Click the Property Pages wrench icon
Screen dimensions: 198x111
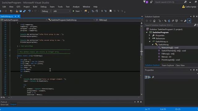point(153,77)
